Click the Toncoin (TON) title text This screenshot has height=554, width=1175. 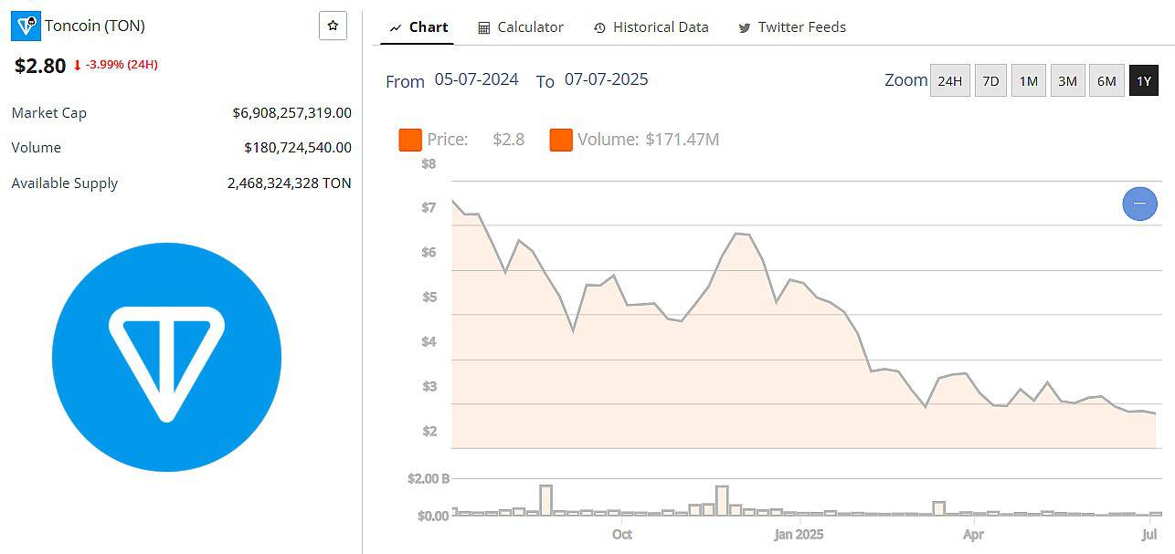(x=95, y=26)
